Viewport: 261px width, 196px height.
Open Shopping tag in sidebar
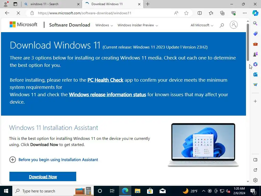tap(255, 34)
